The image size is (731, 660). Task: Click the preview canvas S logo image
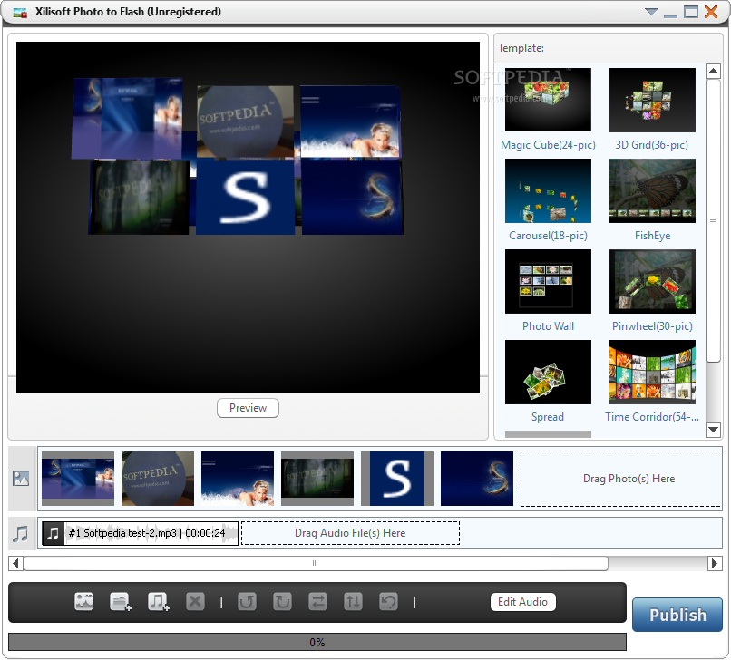point(245,198)
